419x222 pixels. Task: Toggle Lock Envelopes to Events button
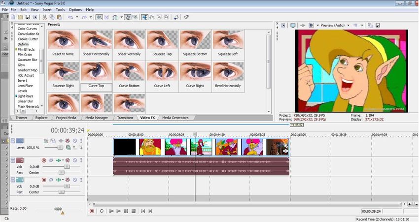(x=128, y=17)
